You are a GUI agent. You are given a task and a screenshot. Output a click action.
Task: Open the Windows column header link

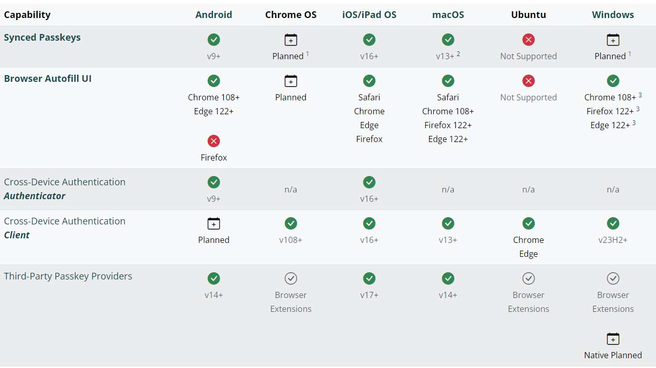point(613,14)
